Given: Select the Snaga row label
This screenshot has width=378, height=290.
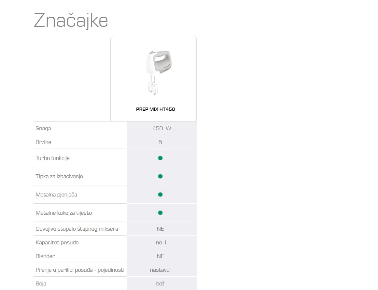Looking at the screenshot, I should [43, 129].
